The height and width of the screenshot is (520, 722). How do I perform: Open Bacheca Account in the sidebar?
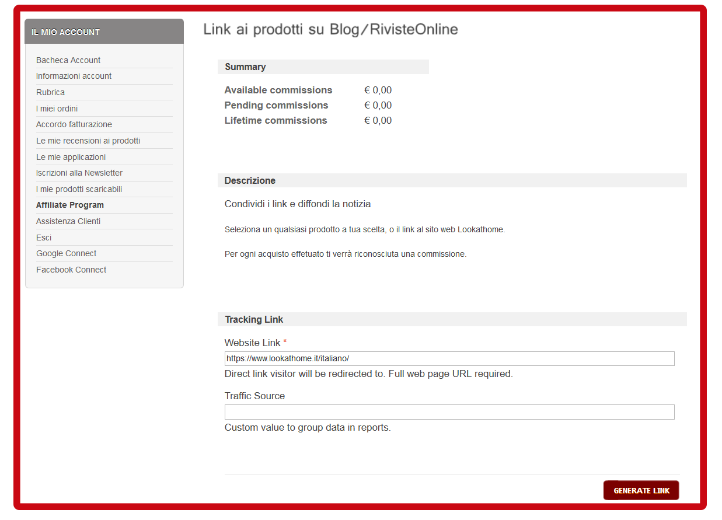[x=68, y=60]
